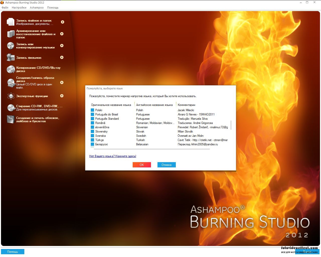The height and width of the screenshot is (257, 321).
Task: Sort by Оригинальное название языка column header
Action: point(111,105)
